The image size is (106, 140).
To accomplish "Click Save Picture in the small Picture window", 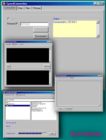I will coord(69,109).
